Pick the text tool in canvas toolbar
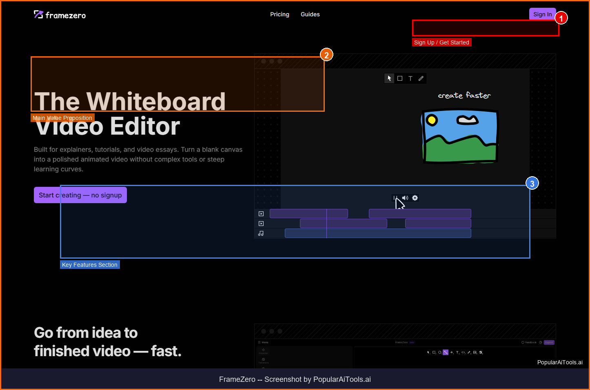The height and width of the screenshot is (390, 590). (410, 78)
